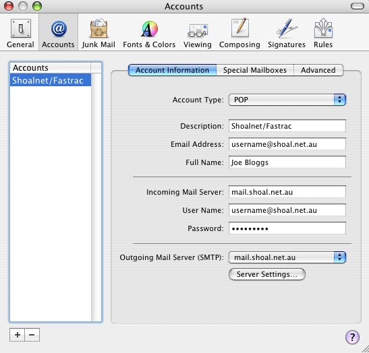The image size is (369, 353).
Task: Click the help question mark button
Action: click(x=352, y=338)
